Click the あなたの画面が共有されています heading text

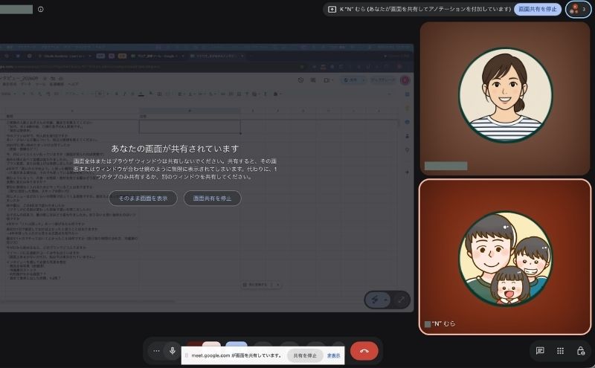[x=175, y=149]
